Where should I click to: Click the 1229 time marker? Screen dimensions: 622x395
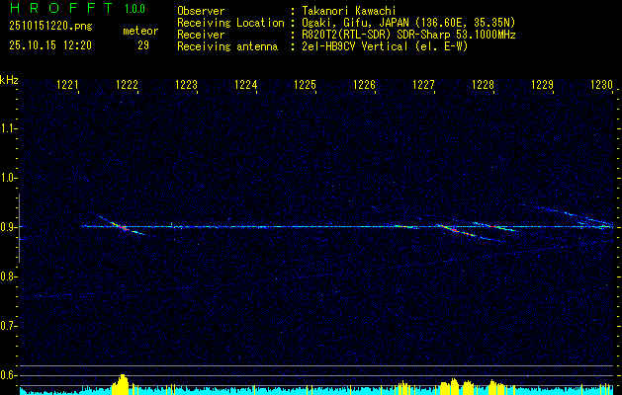(x=542, y=84)
